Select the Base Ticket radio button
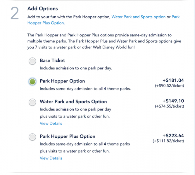 [32, 61]
